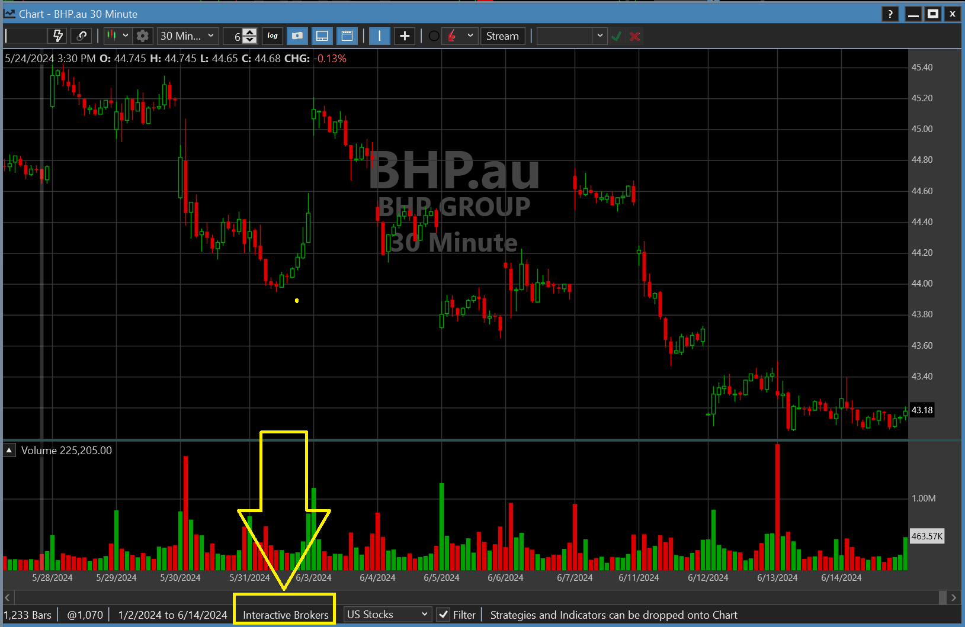The width and height of the screenshot is (965, 627).
Task: Click the lightning bolt icon in toolbar
Action: point(58,36)
